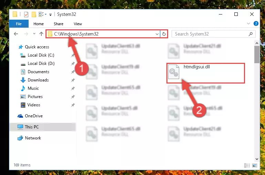Screen dimensions: 265x175
Task: Click the folder icon in title bar
Action: pyautogui.click(x=15, y=14)
